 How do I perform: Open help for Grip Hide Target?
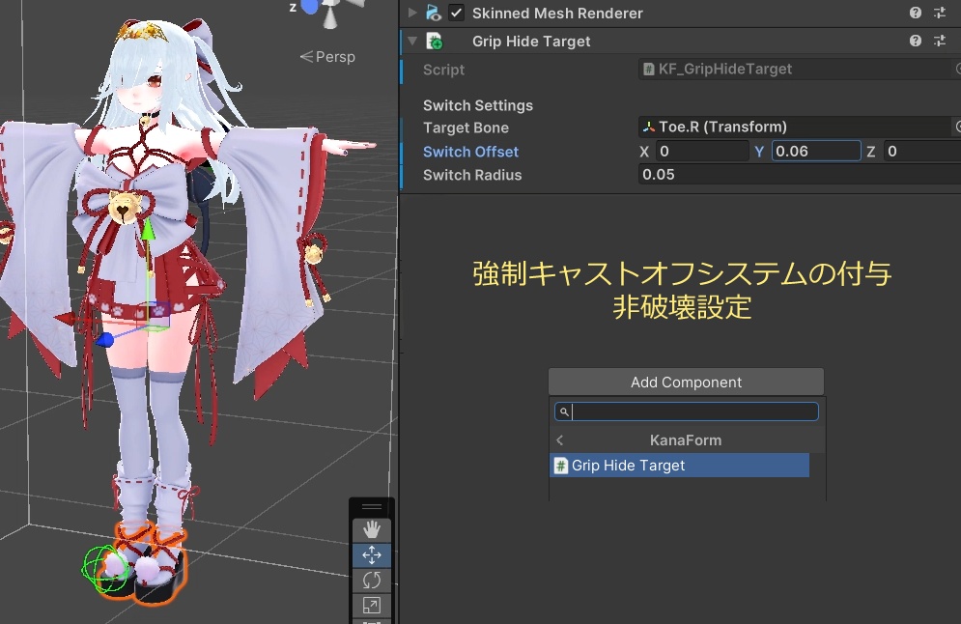915,41
